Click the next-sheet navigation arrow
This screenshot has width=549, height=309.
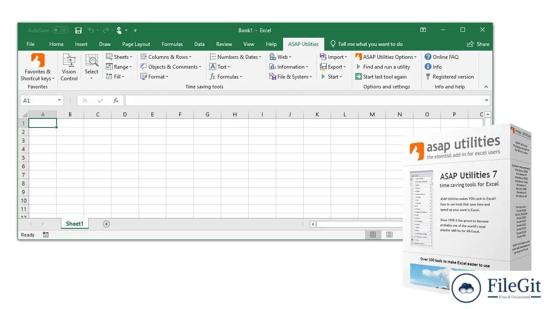(42, 224)
